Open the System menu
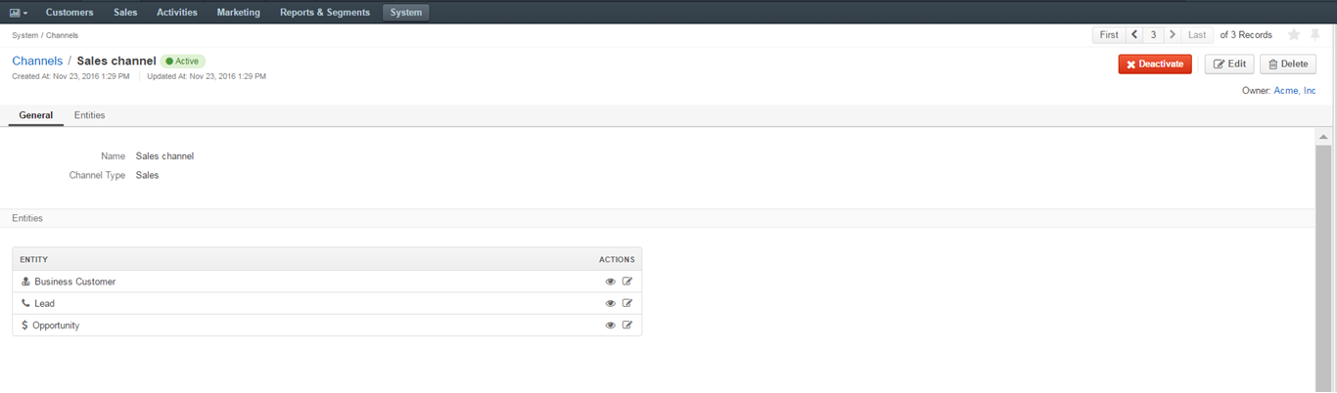The height and width of the screenshot is (393, 1337). click(405, 13)
